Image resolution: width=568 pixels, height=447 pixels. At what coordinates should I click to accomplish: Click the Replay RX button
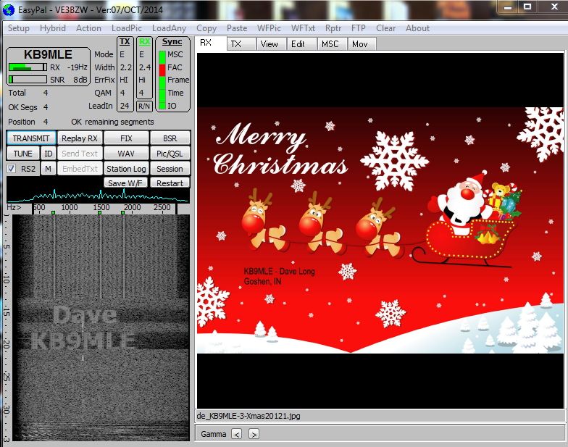pos(80,138)
